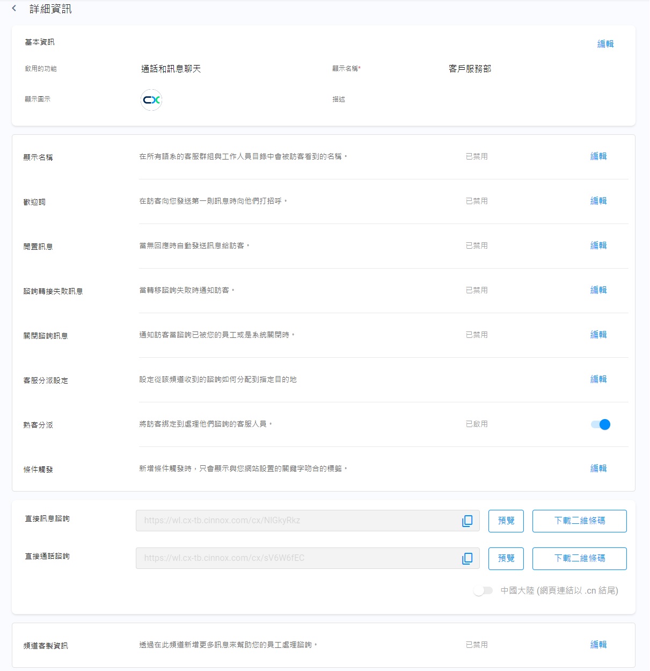650x671 pixels.
Task: Edit the 頻道客製資訊 setting
Action: click(x=598, y=645)
